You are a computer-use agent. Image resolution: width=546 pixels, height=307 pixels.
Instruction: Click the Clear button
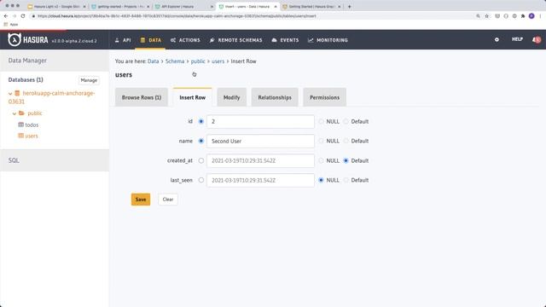(x=168, y=200)
